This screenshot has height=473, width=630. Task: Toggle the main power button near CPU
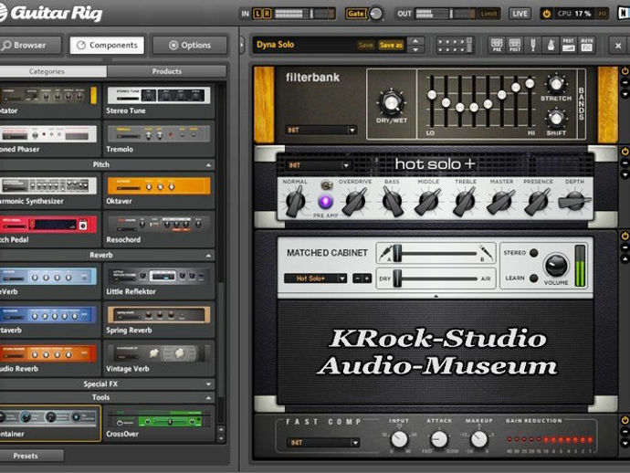547,14
